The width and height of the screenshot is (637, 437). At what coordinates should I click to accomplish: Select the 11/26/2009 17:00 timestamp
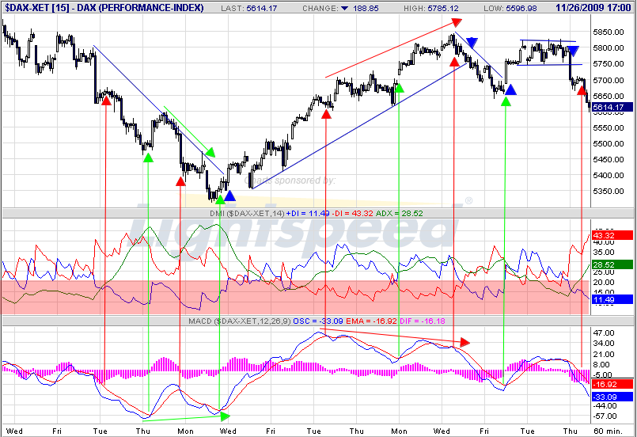click(x=593, y=8)
